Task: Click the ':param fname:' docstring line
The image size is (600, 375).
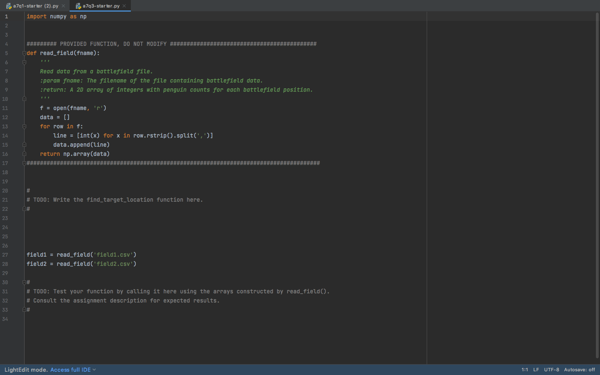Action: tap(151, 81)
